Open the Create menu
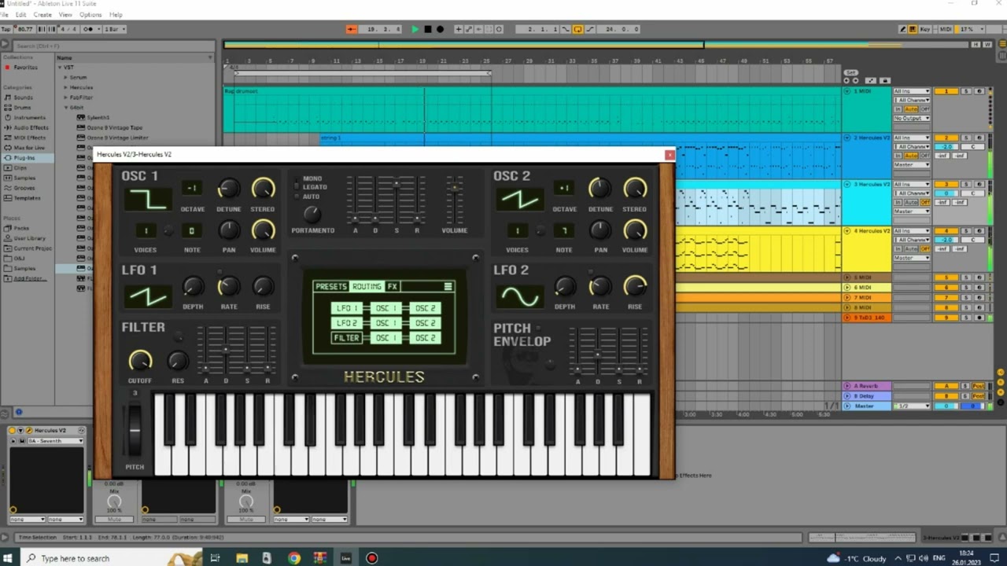The width and height of the screenshot is (1007, 566). (x=42, y=14)
